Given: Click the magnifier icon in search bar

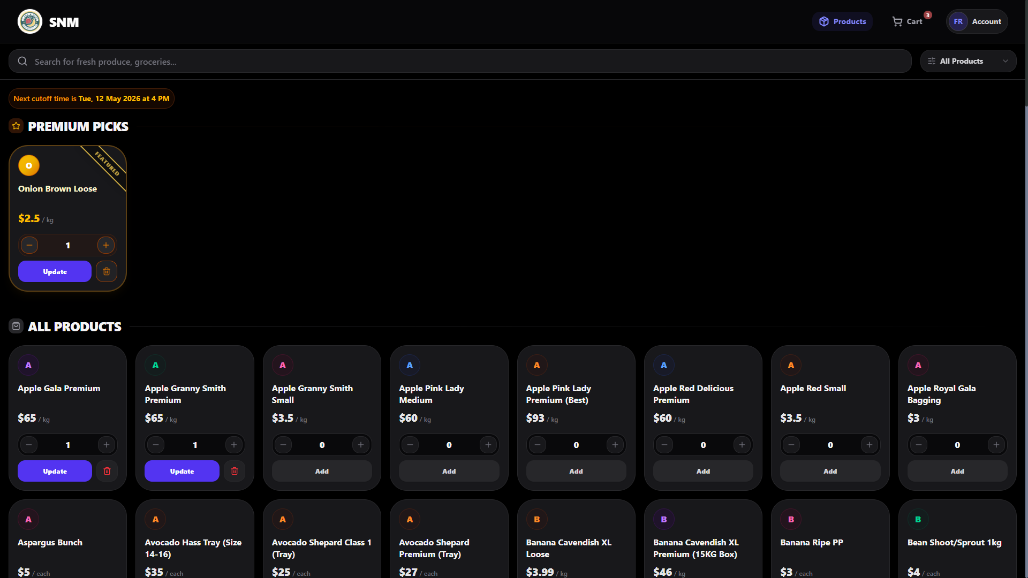Looking at the screenshot, I should (x=22, y=61).
